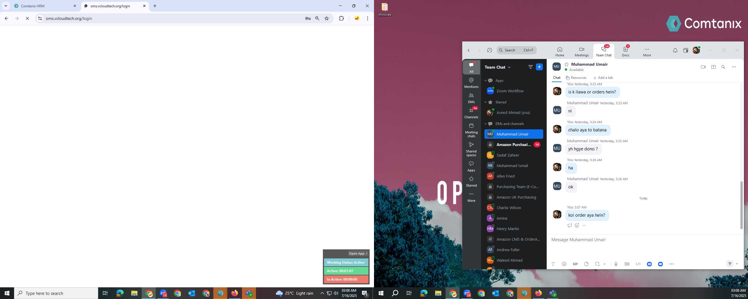This screenshot has width=748, height=299.
Task: Open the Meetings tab in Zoom
Action: point(581,52)
